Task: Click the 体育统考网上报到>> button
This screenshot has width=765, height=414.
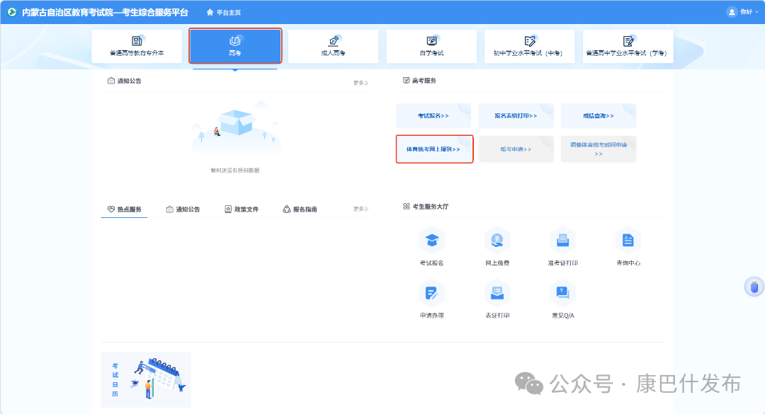Action: (x=434, y=149)
